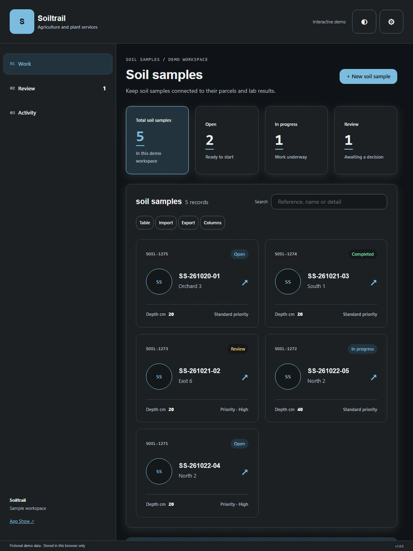This screenshot has height=551, width=413.
Task: Click the Orchard 3 parcel label
Action: (x=190, y=286)
